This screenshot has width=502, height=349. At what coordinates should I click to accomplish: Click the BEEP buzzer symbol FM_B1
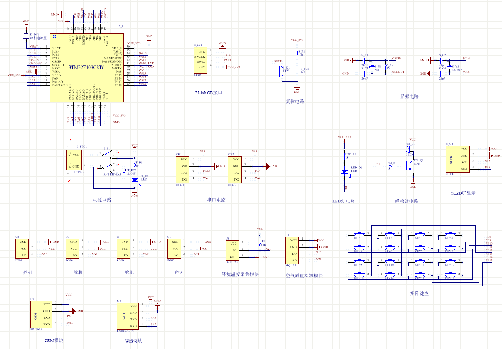coord(408,149)
